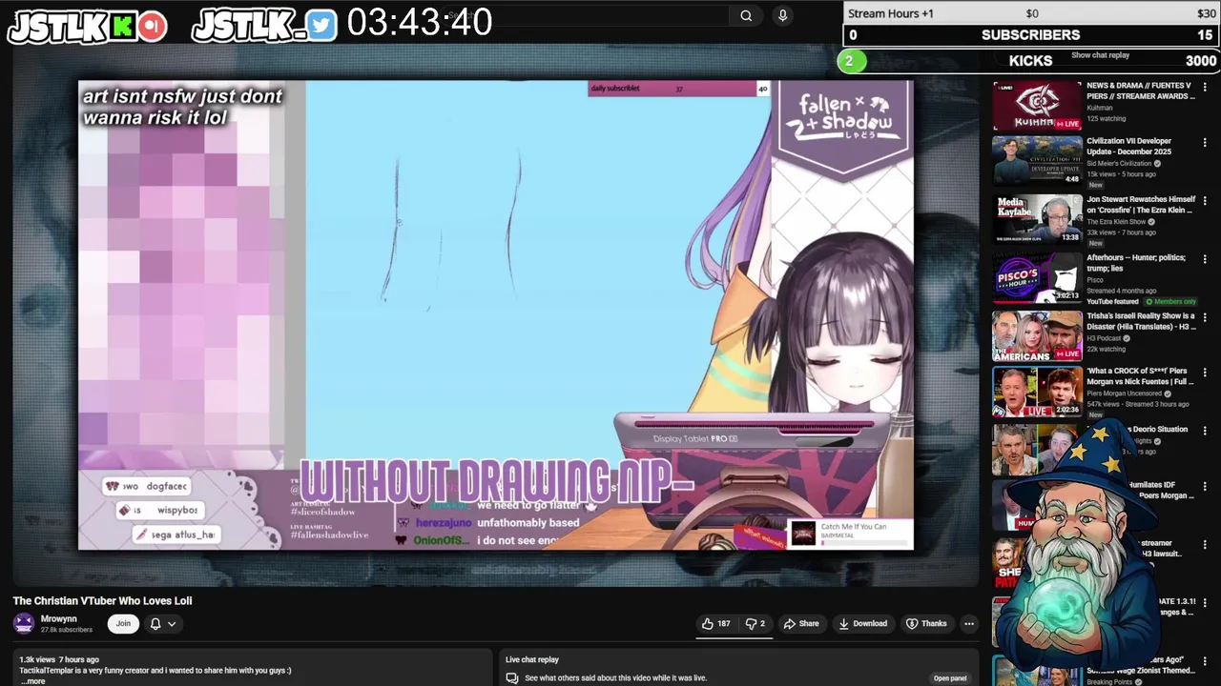Click the H3 Podcast channel name
Screen dimensions: 1221x686
(1105, 338)
